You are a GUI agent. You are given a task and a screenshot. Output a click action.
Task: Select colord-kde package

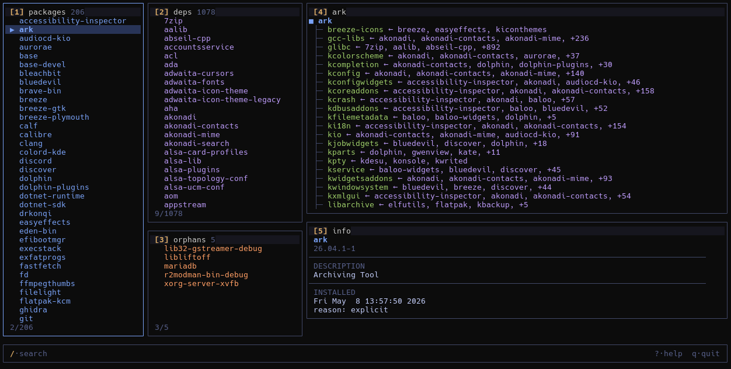click(43, 152)
